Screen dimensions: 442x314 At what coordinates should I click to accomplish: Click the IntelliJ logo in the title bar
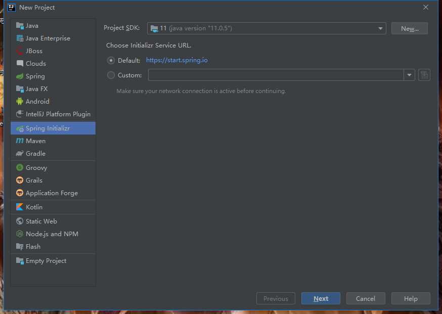point(12,8)
